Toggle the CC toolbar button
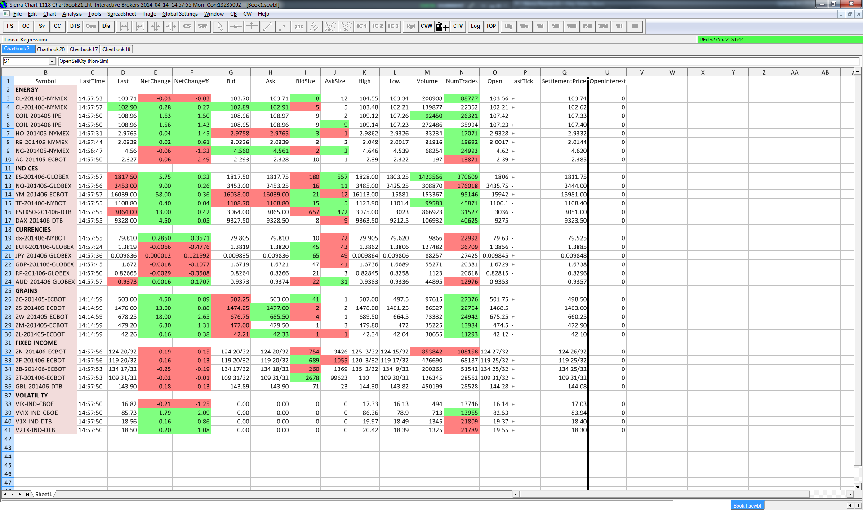Viewport: 863px width, 526px height. [x=58, y=26]
